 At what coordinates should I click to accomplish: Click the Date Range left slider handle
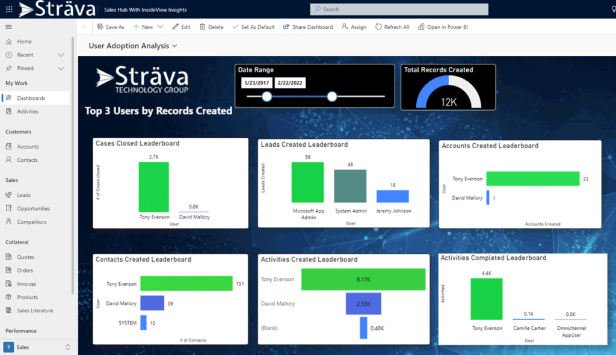tap(267, 96)
